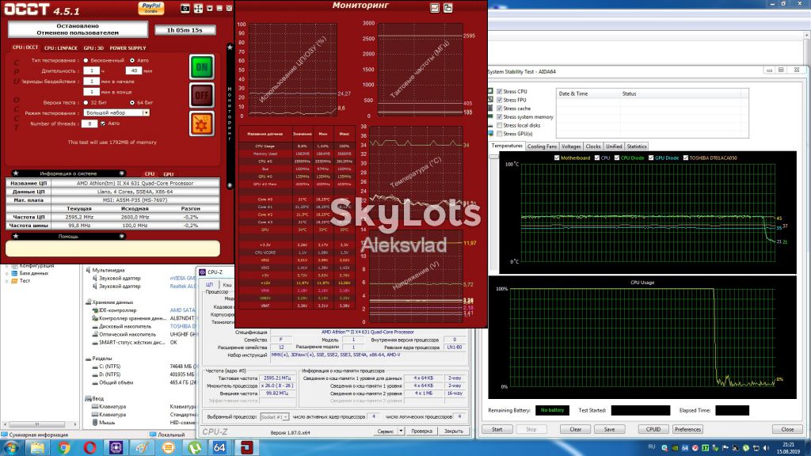
Task: Click the Number of threads input field
Action: tap(89, 123)
